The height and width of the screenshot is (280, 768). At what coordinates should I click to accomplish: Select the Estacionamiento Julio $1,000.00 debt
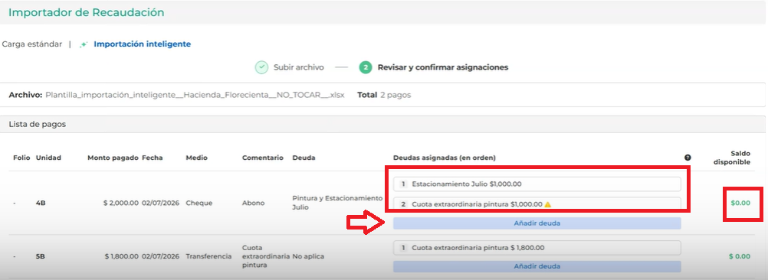pyautogui.click(x=537, y=184)
